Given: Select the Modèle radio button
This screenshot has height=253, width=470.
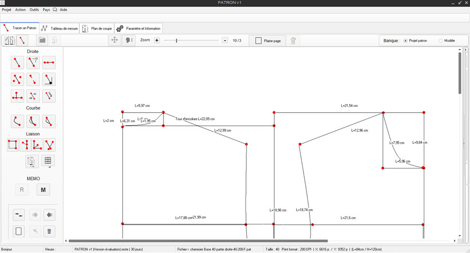Looking at the screenshot, I should [x=440, y=41].
